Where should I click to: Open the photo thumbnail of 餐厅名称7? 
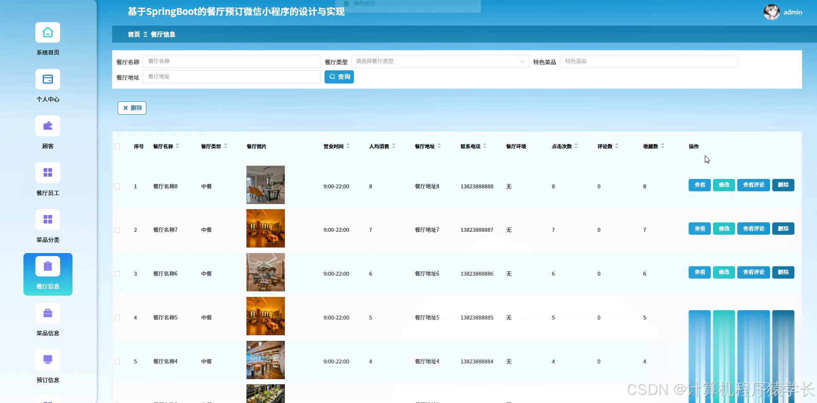265,228
